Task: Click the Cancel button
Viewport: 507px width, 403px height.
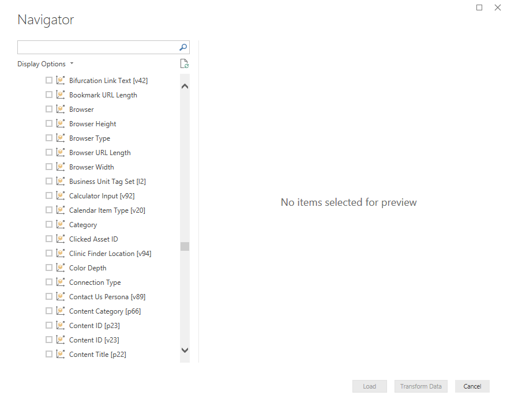Action: (472, 386)
